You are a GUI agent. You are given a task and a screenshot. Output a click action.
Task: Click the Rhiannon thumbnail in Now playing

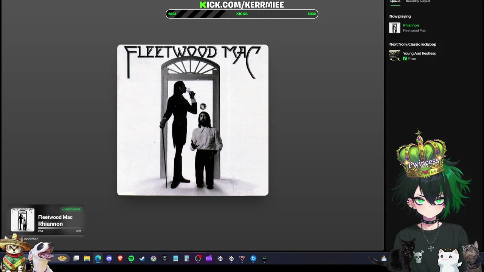click(x=395, y=28)
